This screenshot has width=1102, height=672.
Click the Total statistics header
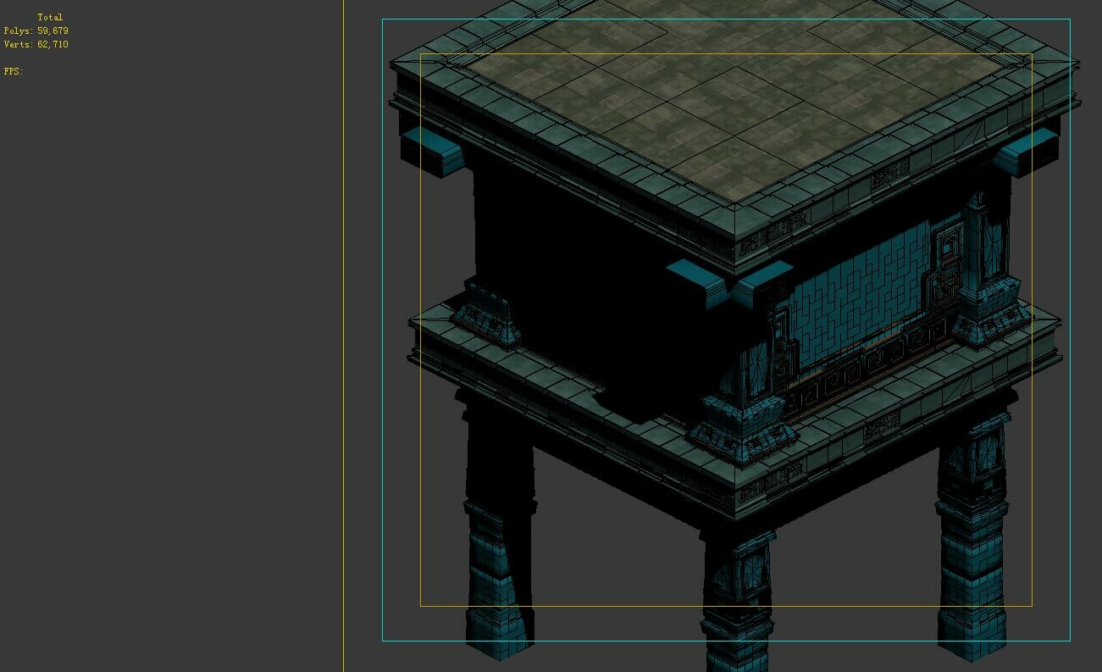(51, 16)
